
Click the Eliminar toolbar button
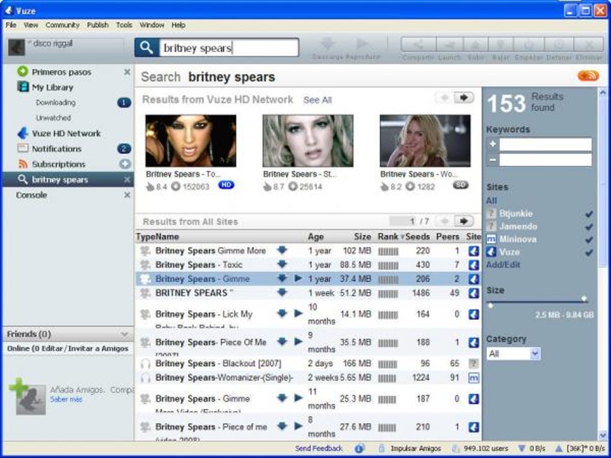589,44
